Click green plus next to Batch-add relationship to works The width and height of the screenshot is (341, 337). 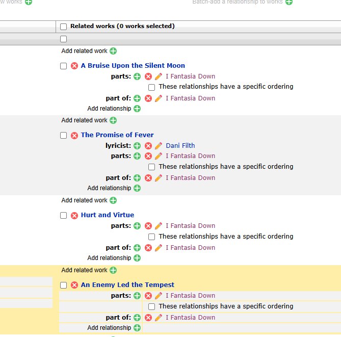(x=289, y=2)
